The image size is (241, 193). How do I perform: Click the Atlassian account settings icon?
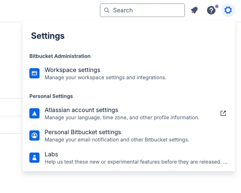34,113
